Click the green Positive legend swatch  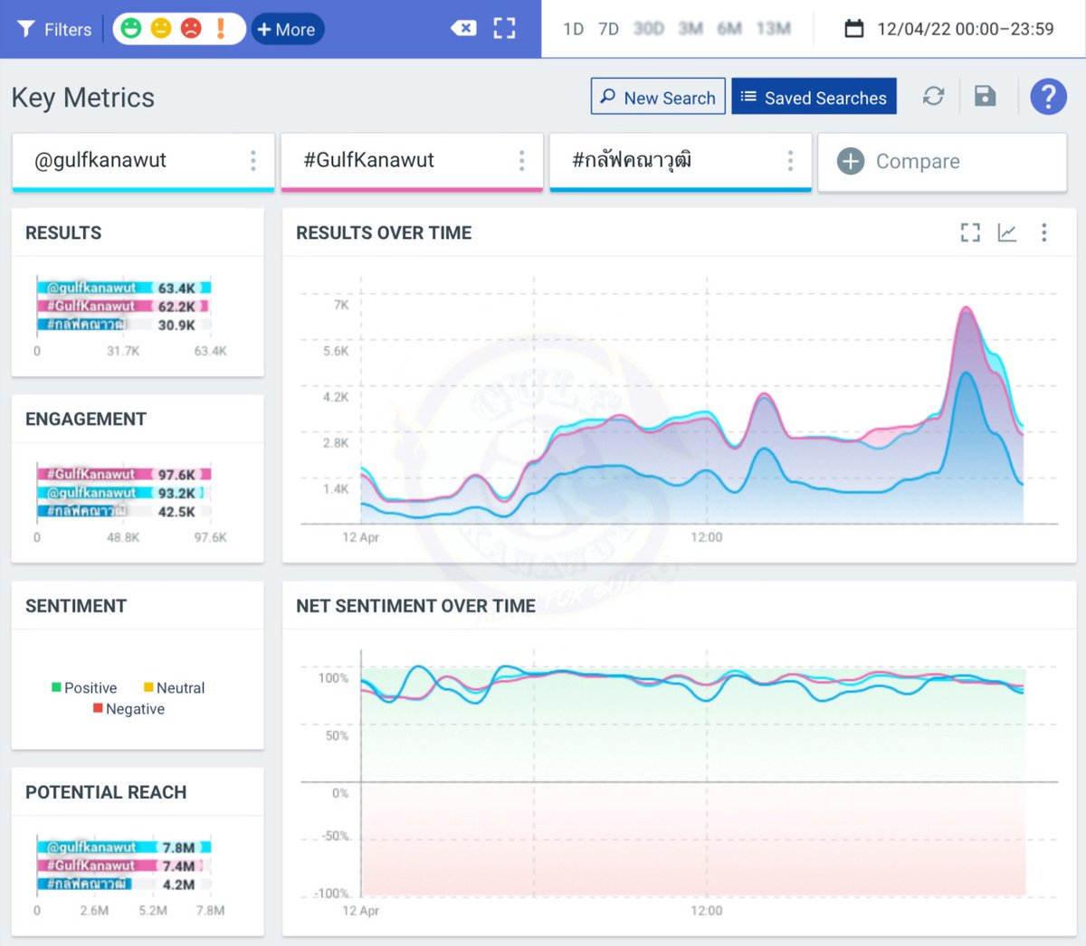56,687
